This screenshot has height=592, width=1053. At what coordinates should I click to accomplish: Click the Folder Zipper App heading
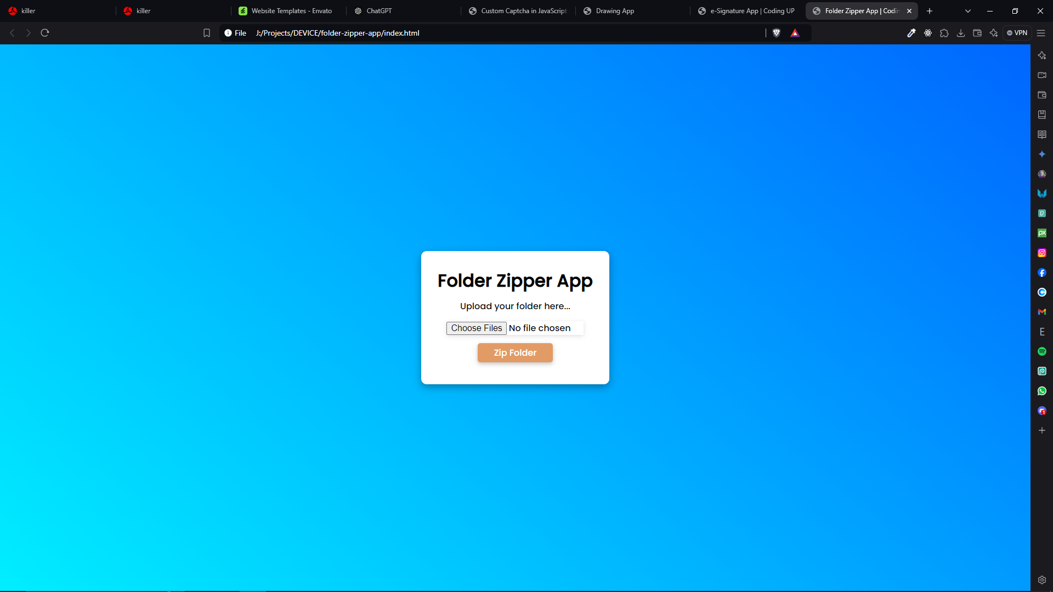click(x=515, y=281)
